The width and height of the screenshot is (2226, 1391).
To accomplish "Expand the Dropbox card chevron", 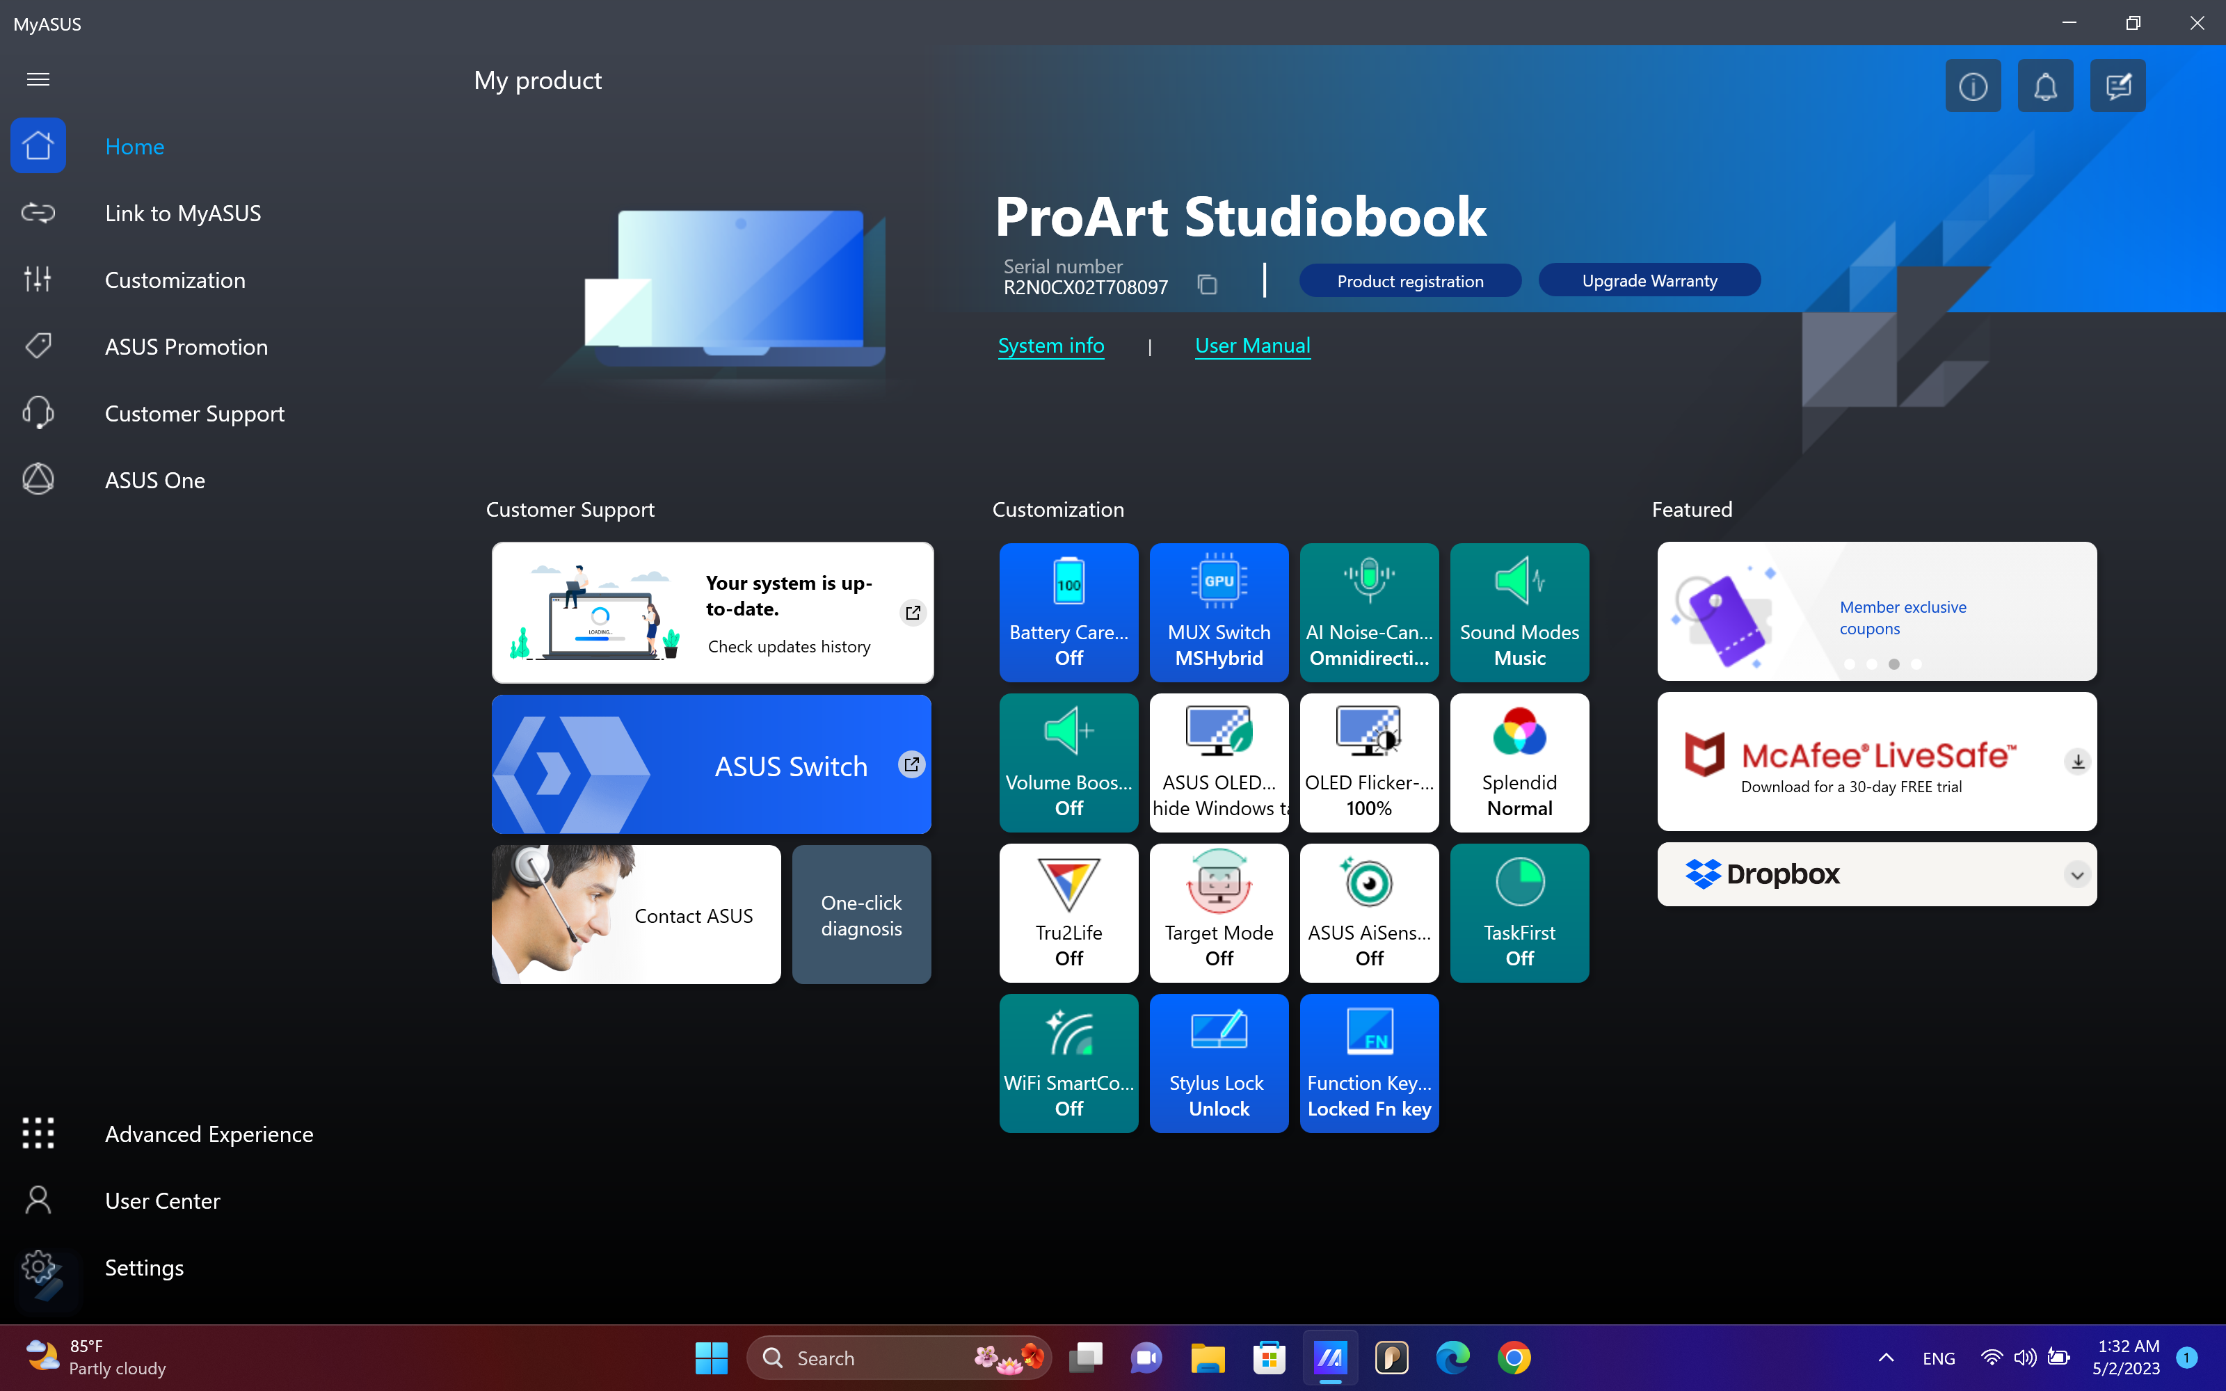I will click(2077, 874).
